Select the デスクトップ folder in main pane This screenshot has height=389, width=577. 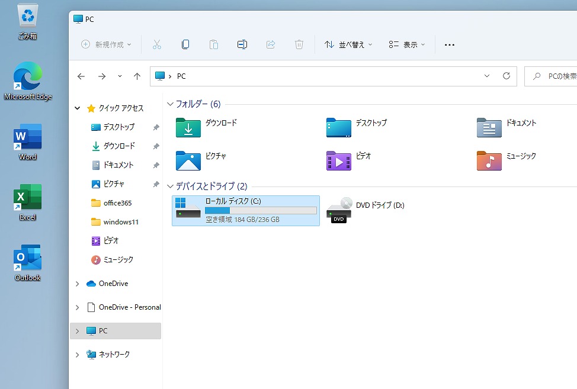pyautogui.click(x=356, y=127)
